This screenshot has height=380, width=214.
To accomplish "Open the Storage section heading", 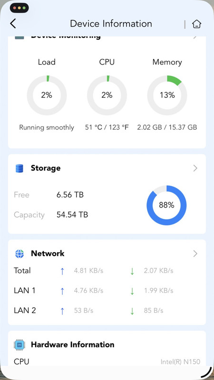I will coord(46,168).
